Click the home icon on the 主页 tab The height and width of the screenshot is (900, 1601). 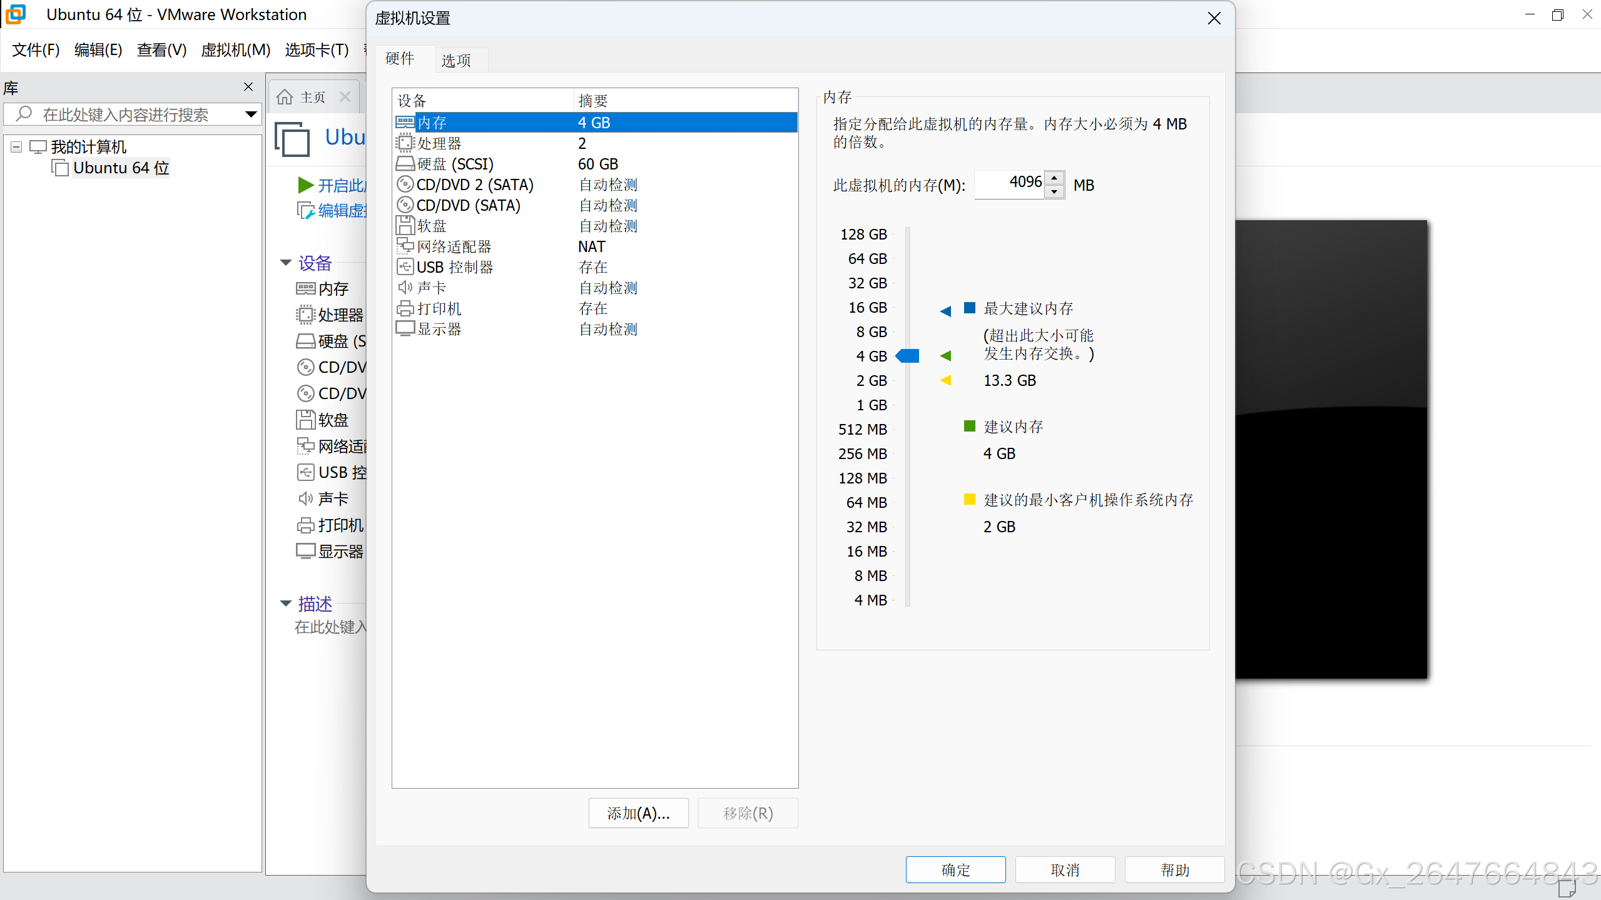[285, 97]
